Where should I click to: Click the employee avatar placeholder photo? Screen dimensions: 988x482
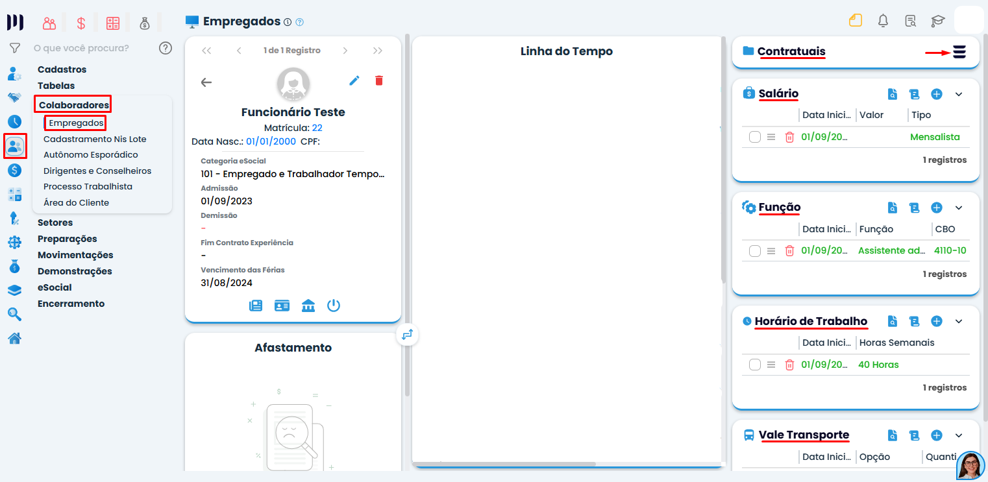[x=293, y=84]
